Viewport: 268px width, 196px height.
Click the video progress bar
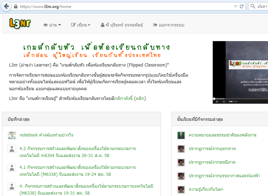click(241, 99)
